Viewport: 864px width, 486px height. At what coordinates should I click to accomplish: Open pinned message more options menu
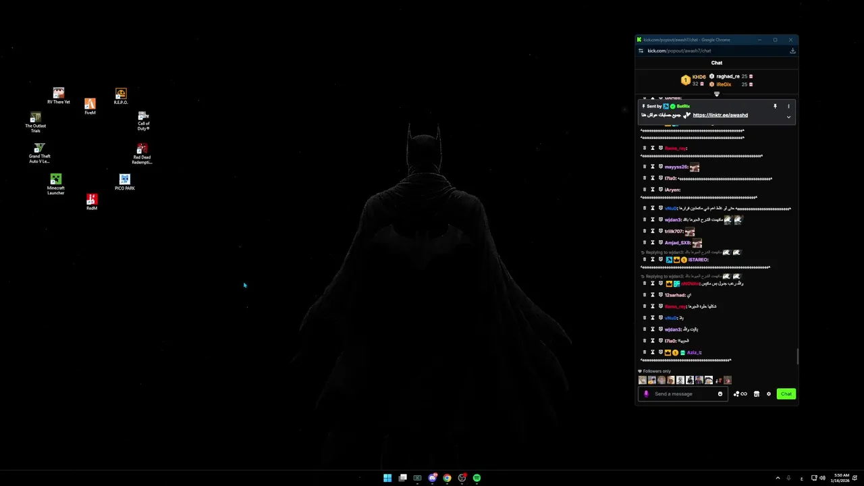[788, 106]
